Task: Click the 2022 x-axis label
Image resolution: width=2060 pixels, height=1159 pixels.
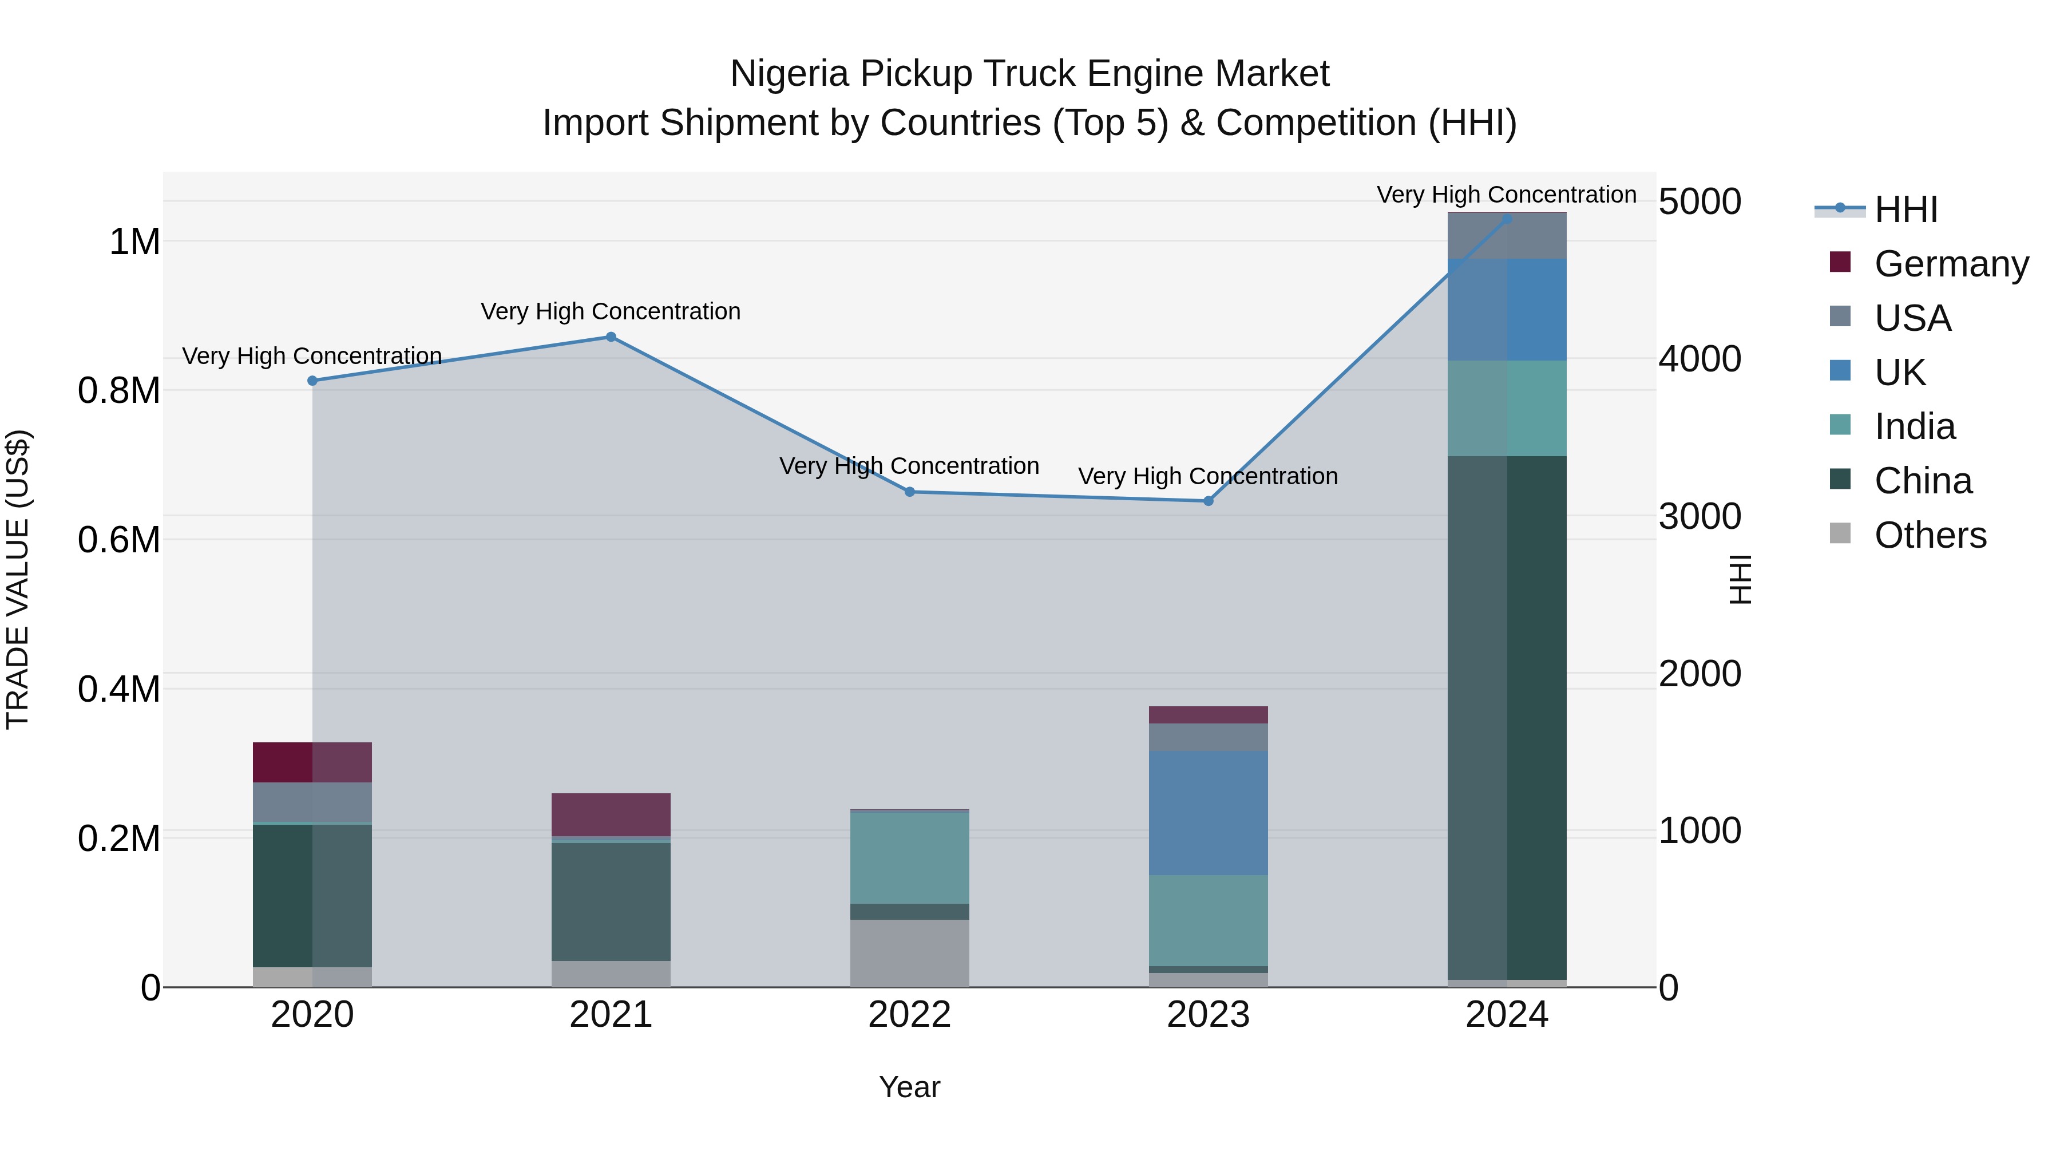Action: (x=909, y=1015)
